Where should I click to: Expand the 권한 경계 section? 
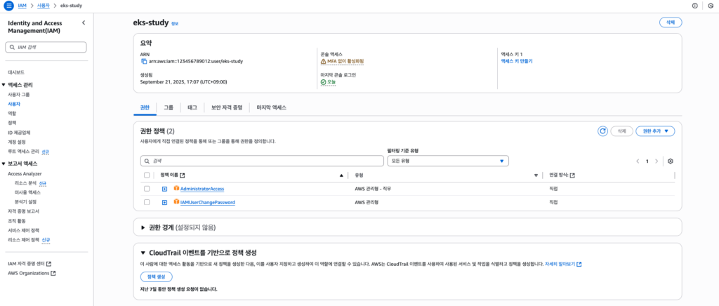point(143,227)
